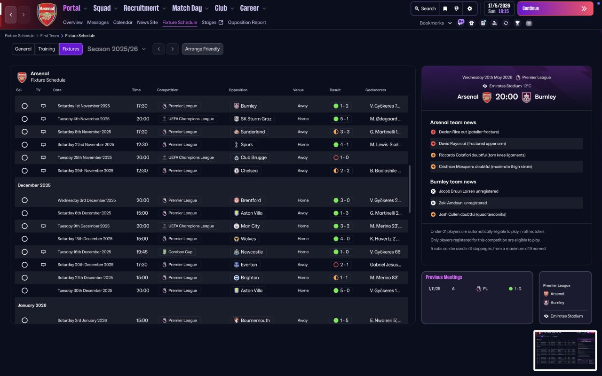Click the TV icon on the Sunderland row
This screenshot has width=602, height=376.
(43, 132)
